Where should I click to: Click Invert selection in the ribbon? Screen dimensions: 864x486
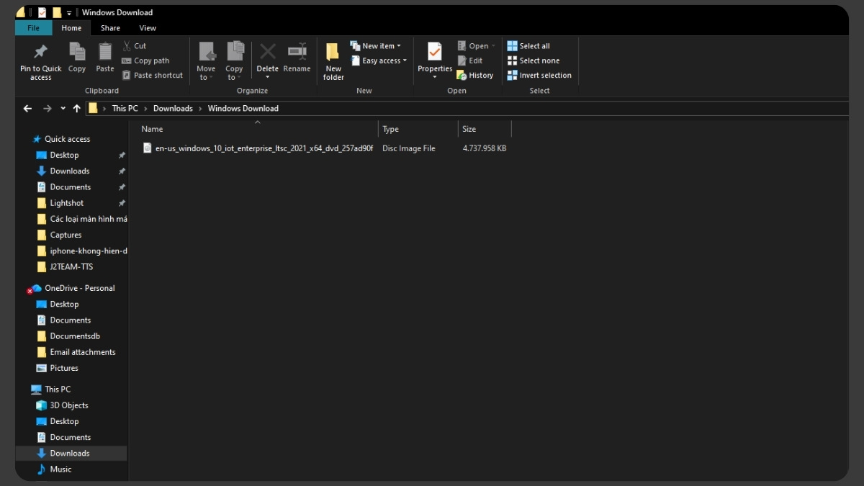tap(539, 75)
